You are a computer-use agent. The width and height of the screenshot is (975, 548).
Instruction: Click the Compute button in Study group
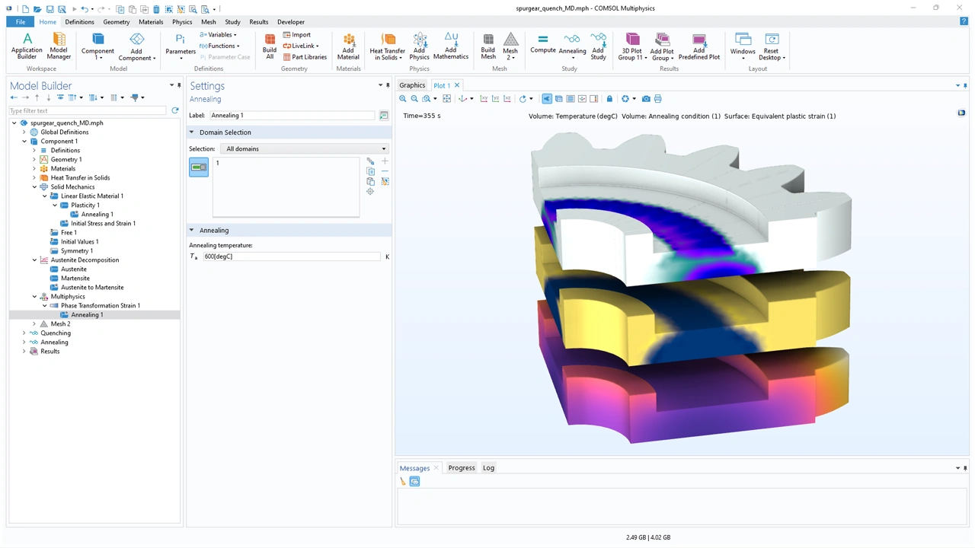(x=542, y=44)
